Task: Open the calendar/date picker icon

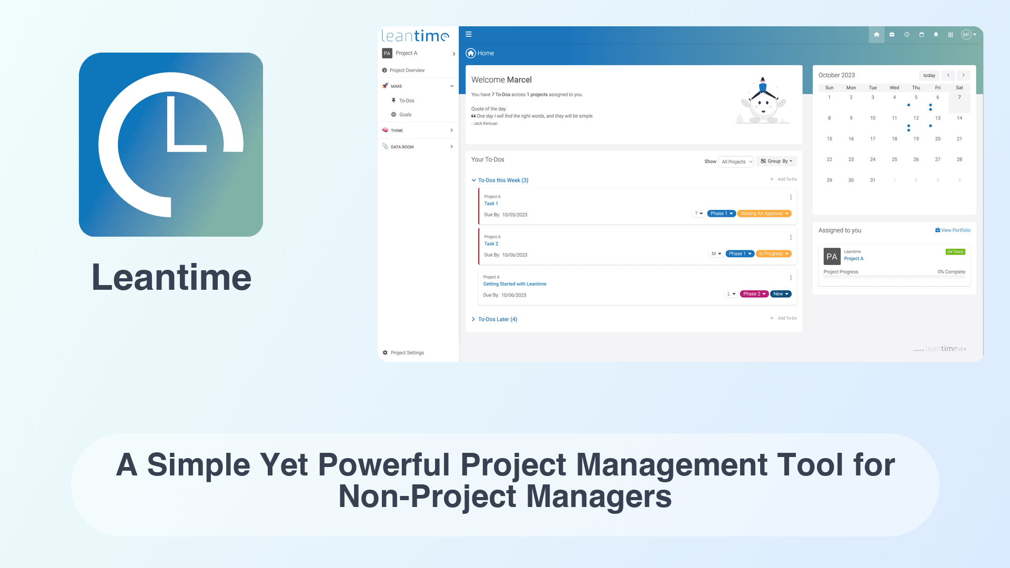Action: coord(921,34)
